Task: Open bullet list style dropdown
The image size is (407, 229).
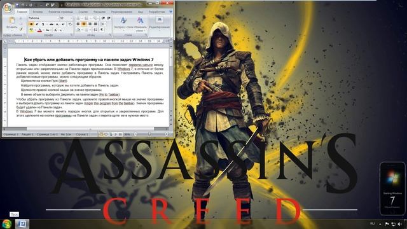Action: point(82,18)
